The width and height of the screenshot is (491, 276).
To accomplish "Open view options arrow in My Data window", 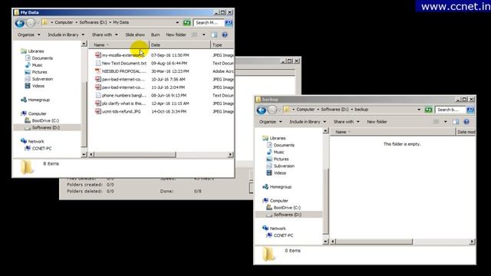I will point(204,34).
